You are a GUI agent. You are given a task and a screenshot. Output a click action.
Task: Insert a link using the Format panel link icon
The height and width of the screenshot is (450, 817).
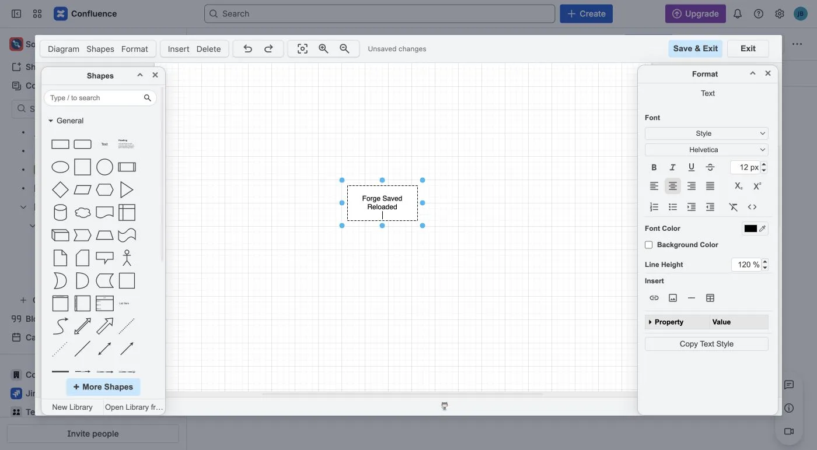(x=654, y=298)
